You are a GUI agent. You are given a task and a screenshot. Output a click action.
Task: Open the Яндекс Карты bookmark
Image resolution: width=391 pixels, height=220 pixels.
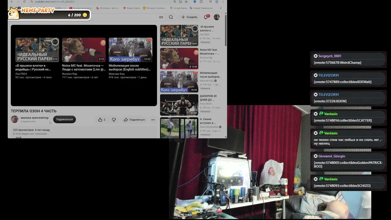[x=132, y=8]
